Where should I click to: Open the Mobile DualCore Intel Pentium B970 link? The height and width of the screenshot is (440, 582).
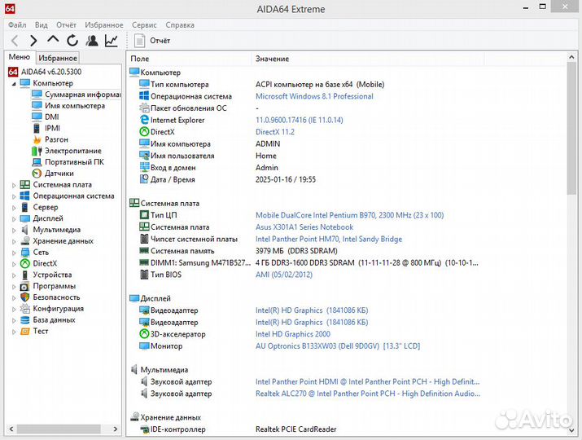pos(349,215)
